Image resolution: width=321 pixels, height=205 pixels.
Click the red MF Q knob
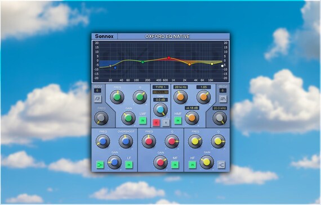click(172, 142)
